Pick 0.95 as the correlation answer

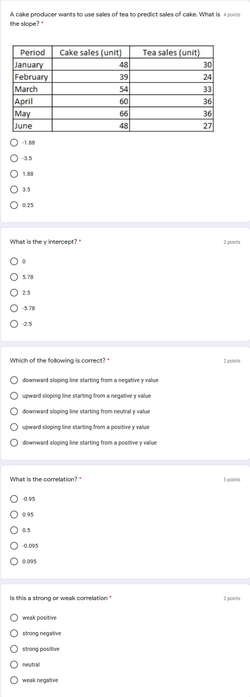point(14,515)
